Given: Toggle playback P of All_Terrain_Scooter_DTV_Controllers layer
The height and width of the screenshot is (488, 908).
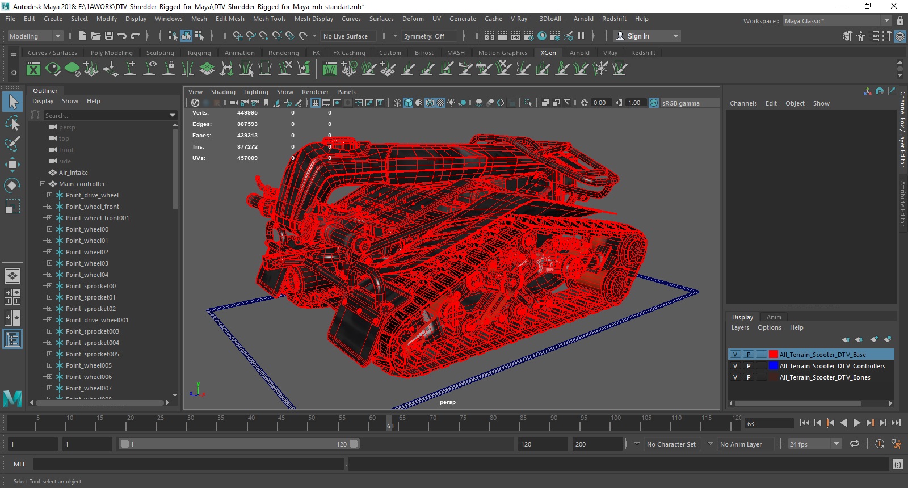Looking at the screenshot, I should (x=749, y=366).
